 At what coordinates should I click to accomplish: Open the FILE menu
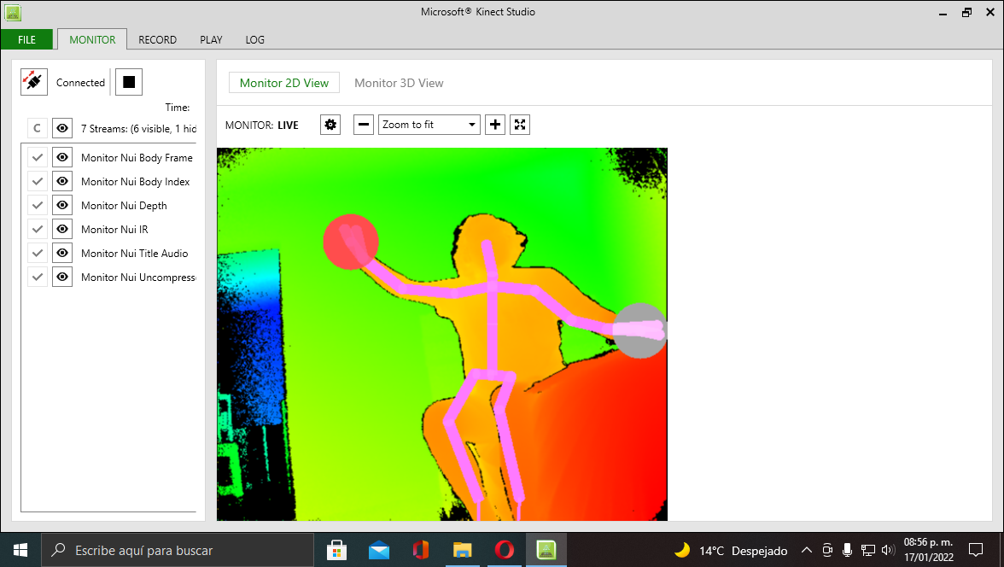click(x=27, y=40)
